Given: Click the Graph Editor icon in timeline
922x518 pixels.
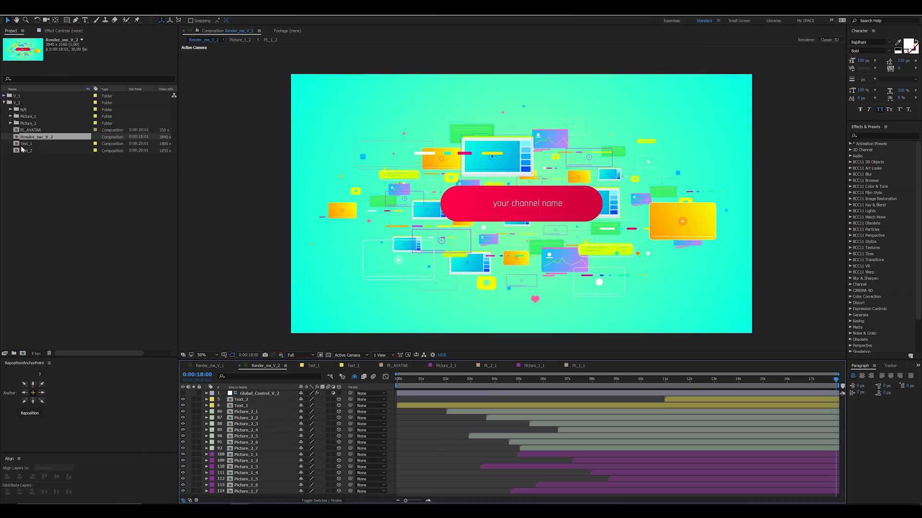Looking at the screenshot, I should pyautogui.click(x=386, y=377).
